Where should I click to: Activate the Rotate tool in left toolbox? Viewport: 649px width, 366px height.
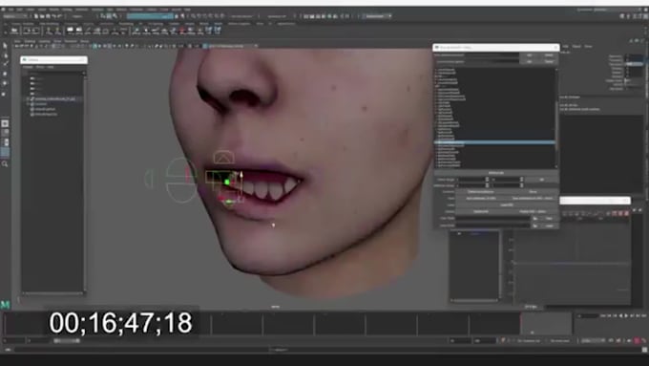coord(5,83)
